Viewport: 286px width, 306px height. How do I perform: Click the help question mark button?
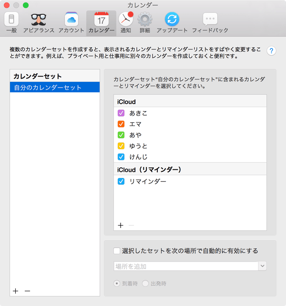[271, 51]
